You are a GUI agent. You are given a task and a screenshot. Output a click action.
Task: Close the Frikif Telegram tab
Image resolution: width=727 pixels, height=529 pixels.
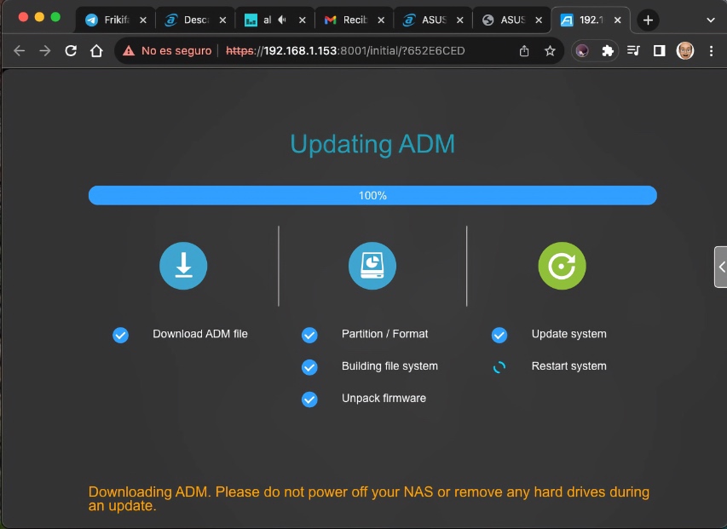143,20
